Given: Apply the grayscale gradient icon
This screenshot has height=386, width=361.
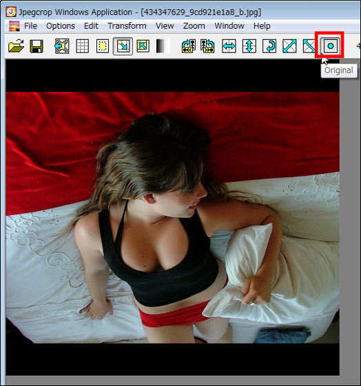Looking at the screenshot, I should [x=163, y=46].
